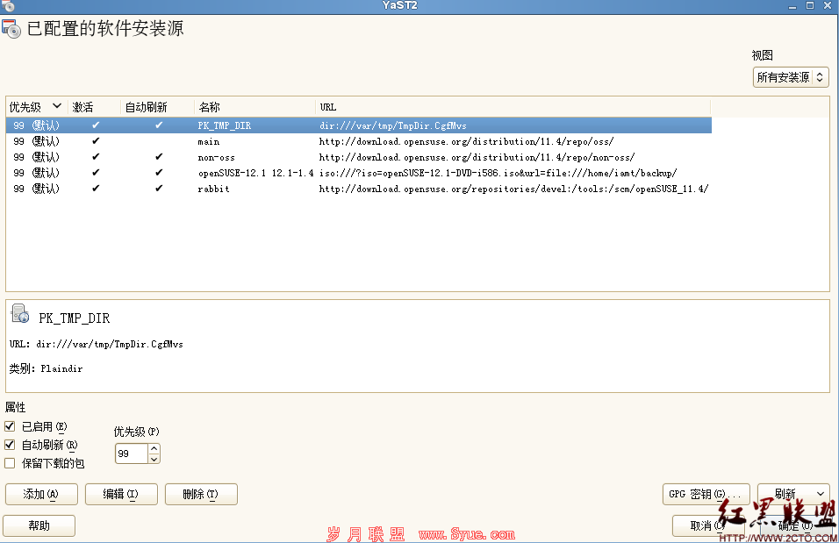Select the main repository row
The width and height of the screenshot is (839, 543).
pos(358,141)
